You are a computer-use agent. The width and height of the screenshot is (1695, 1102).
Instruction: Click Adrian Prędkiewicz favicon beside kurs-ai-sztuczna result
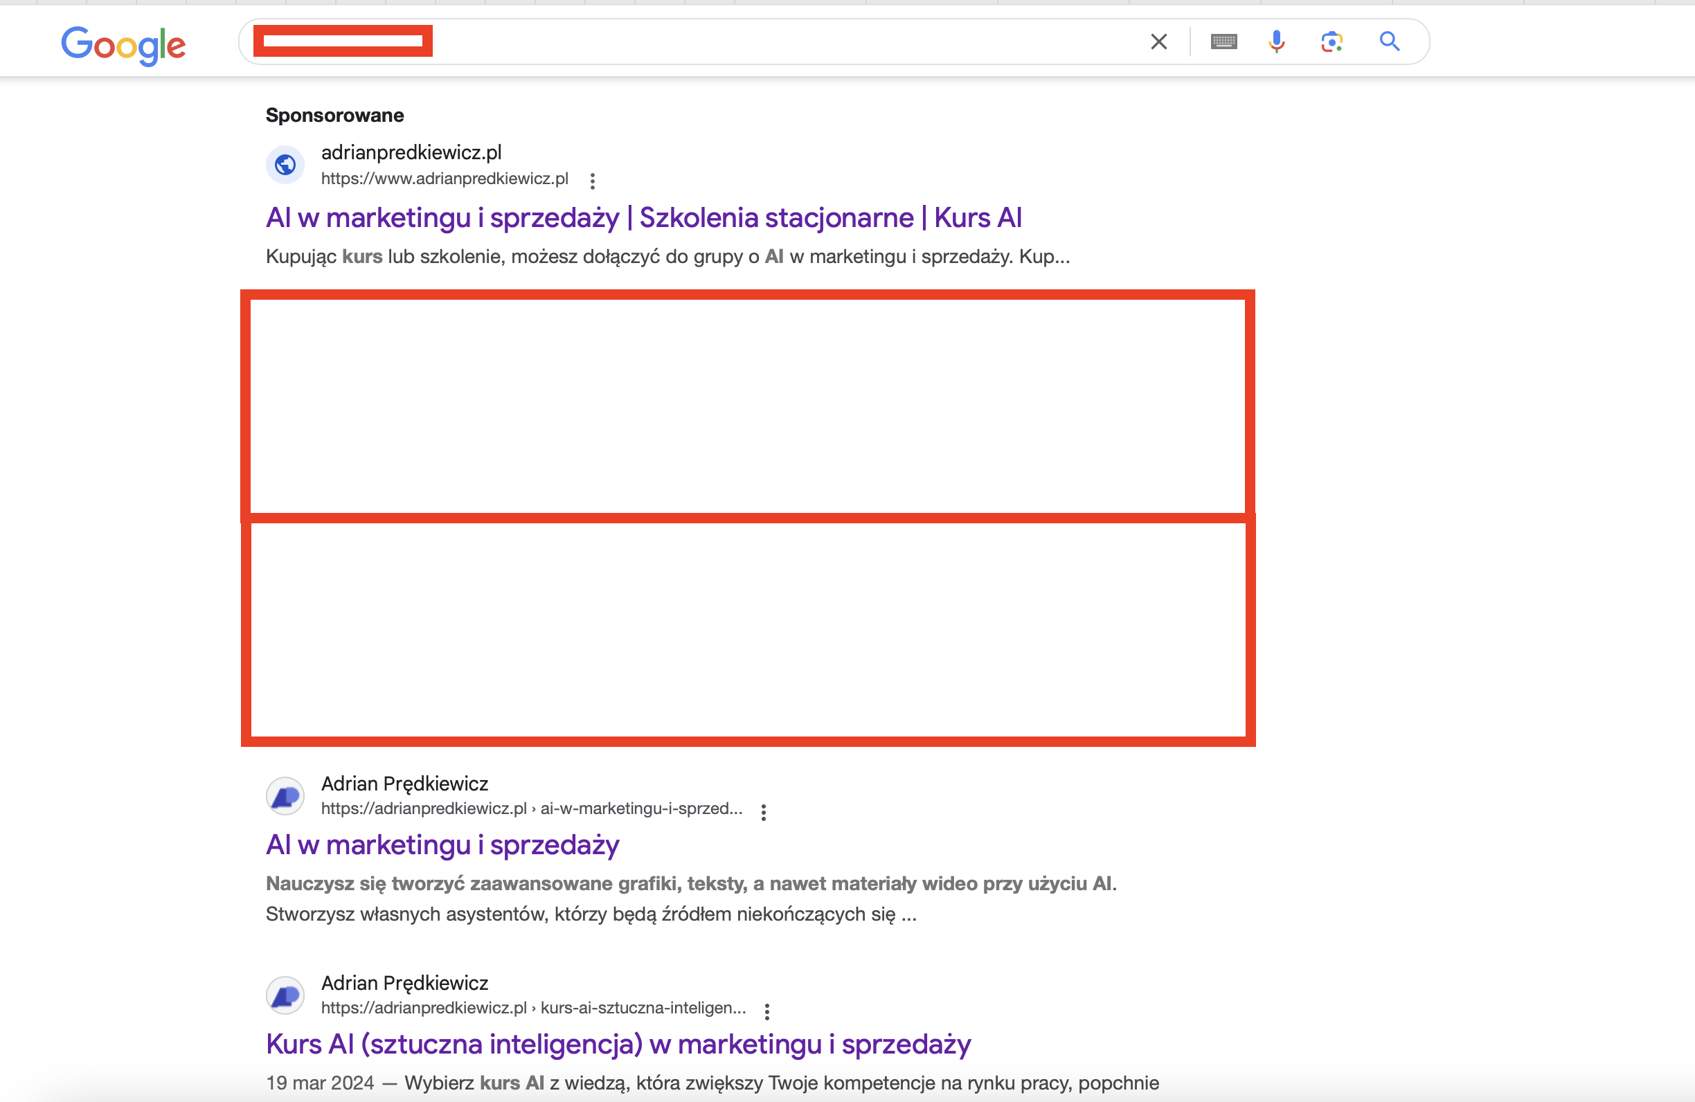point(285,995)
